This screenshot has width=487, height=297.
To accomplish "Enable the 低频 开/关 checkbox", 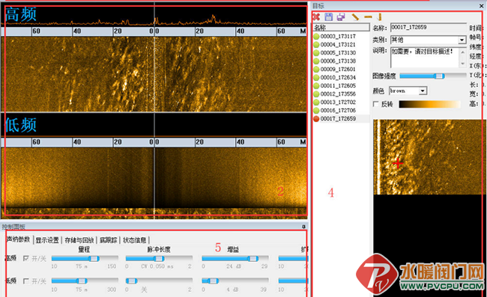I will (26, 281).
